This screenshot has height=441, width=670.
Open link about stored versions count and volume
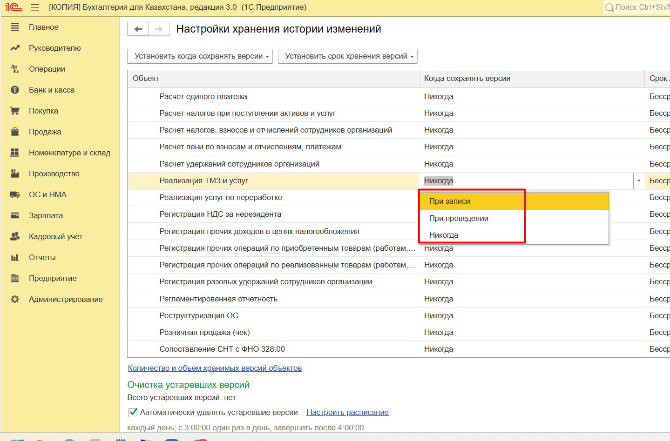[x=215, y=368]
